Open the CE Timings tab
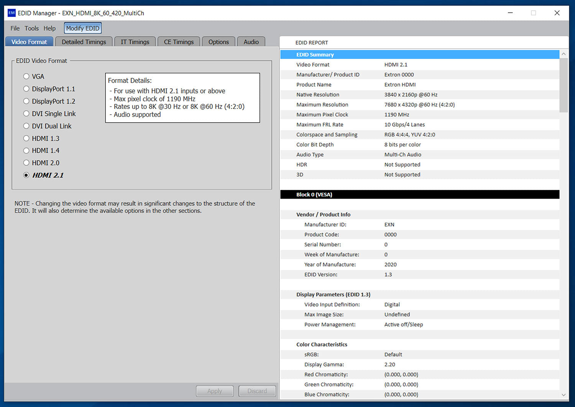 [x=179, y=42]
